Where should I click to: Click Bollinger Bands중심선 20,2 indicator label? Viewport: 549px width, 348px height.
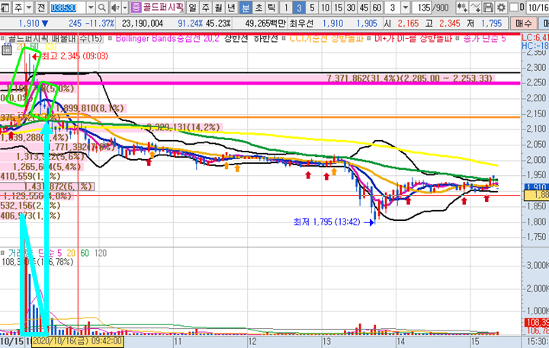[x=167, y=38]
